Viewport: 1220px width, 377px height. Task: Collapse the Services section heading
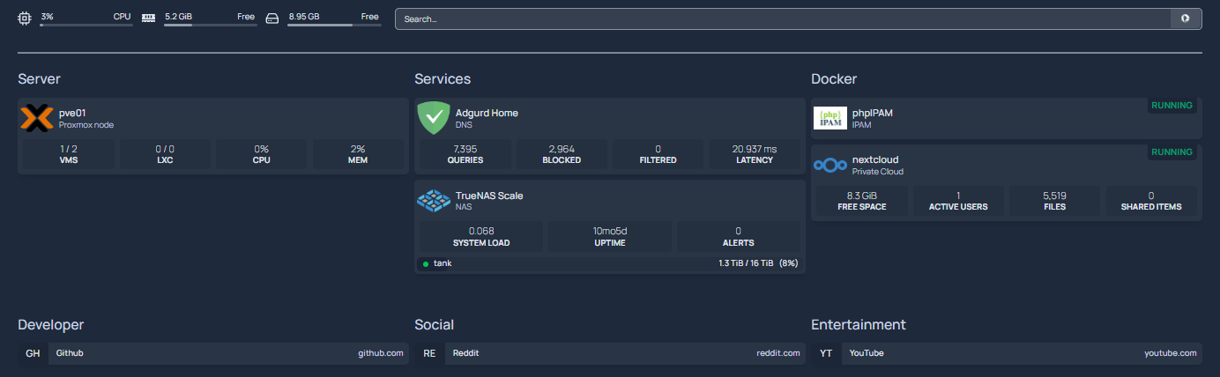click(443, 79)
